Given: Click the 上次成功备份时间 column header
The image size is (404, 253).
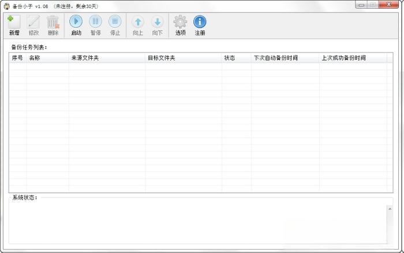Looking at the screenshot, I should 353,58.
